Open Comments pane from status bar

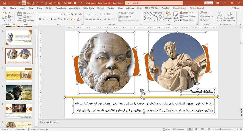(x=178, y=129)
